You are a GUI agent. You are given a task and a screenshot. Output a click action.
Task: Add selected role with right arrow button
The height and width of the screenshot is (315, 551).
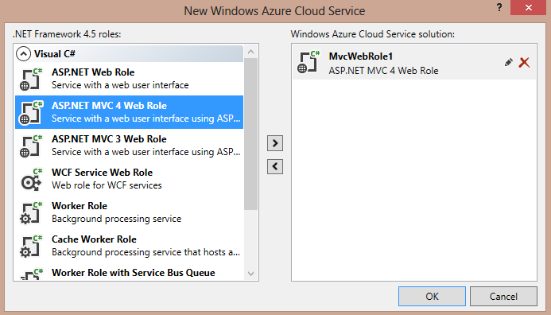pos(275,143)
